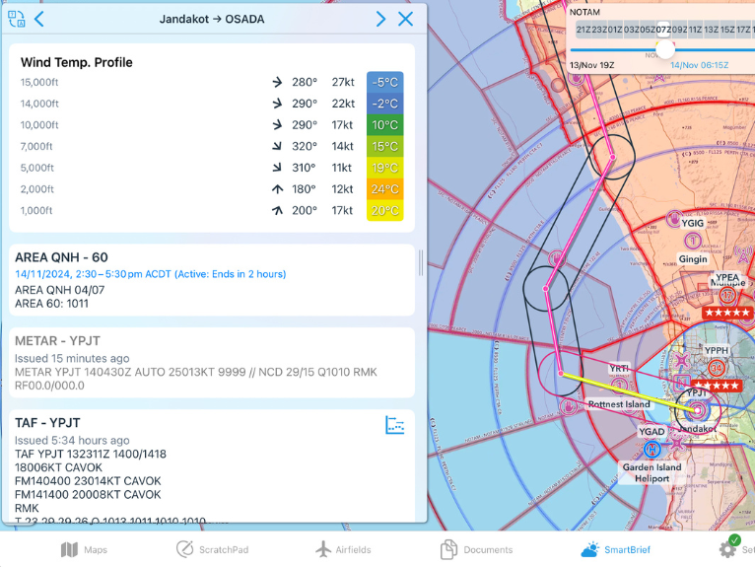Advance to next leg with right chevron
755x567 pixels.
pos(380,19)
